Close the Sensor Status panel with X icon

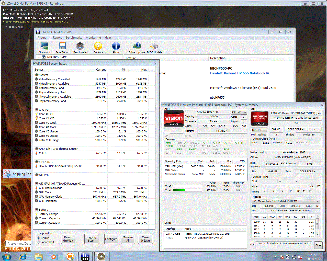click(x=155, y=63)
